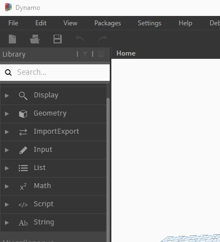
Task: Click the Undo arrow icon
Action: click(x=80, y=38)
